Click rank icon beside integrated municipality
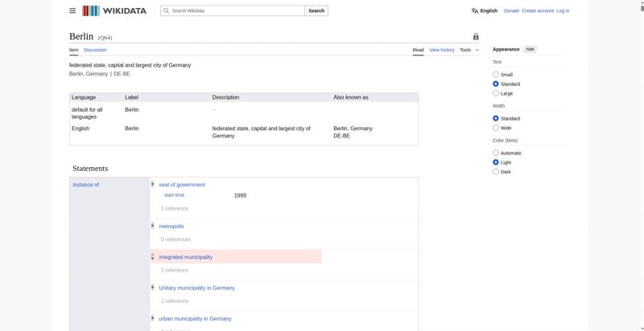644x331 pixels. (x=153, y=257)
